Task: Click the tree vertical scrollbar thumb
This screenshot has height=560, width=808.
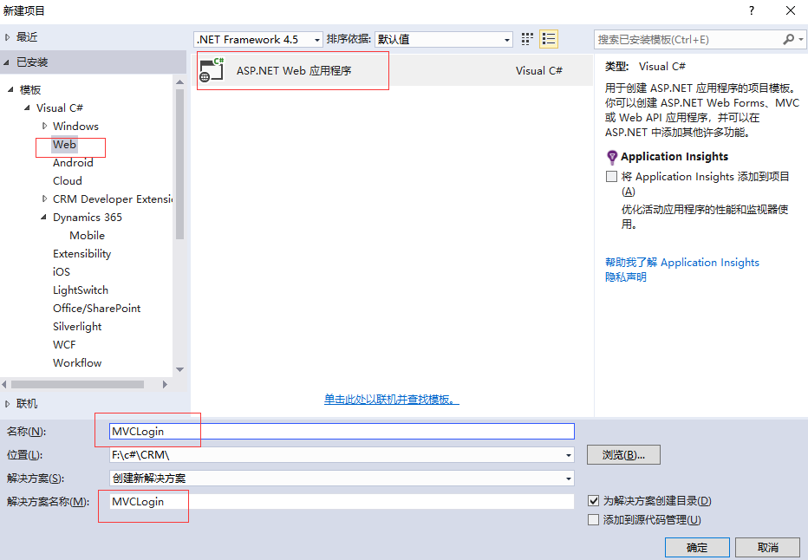Action: tap(179, 165)
